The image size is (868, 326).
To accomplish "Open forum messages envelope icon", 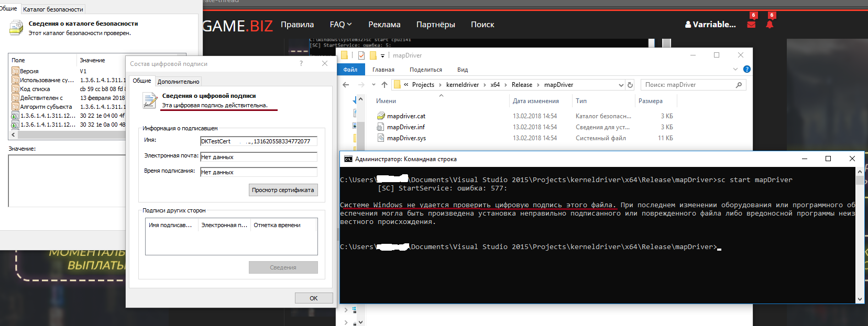I will 751,25.
